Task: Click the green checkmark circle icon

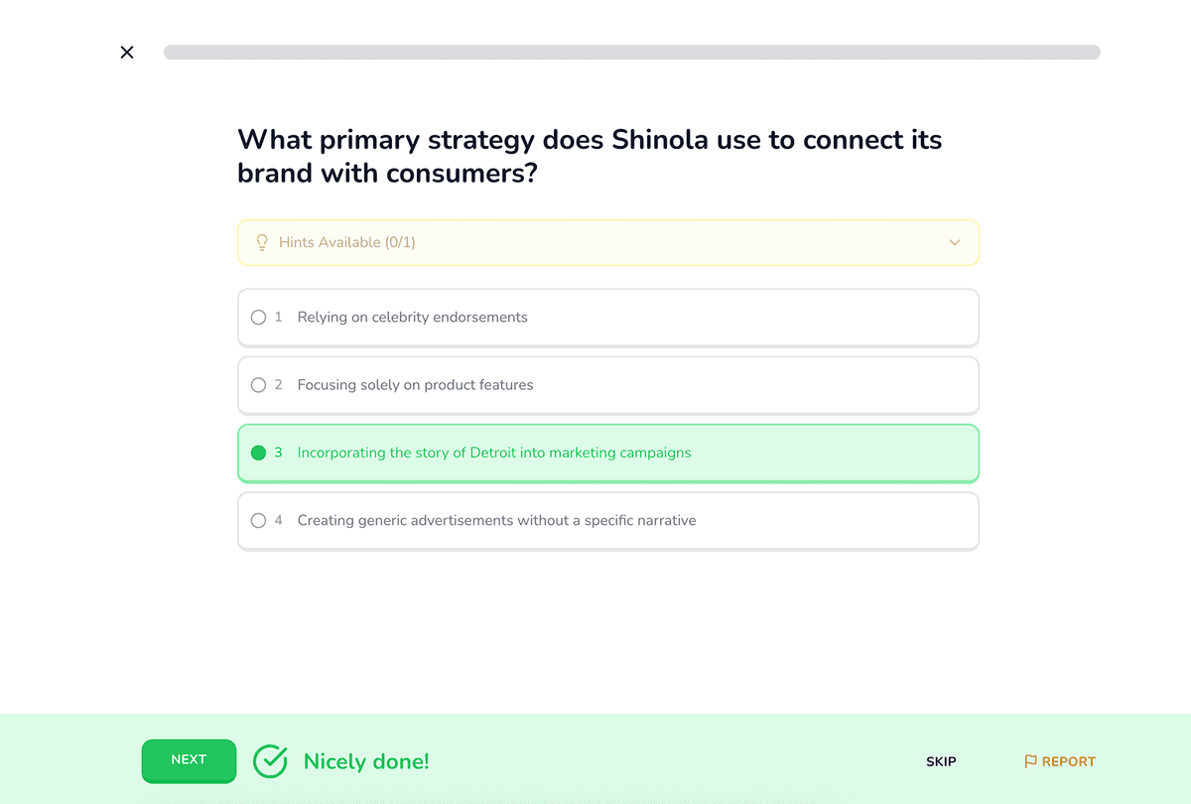Action: pos(270,761)
